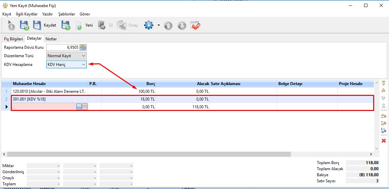The width and height of the screenshot is (389, 189).
Task: Open the İlgili Kayıtlar menu
Action: (27, 14)
